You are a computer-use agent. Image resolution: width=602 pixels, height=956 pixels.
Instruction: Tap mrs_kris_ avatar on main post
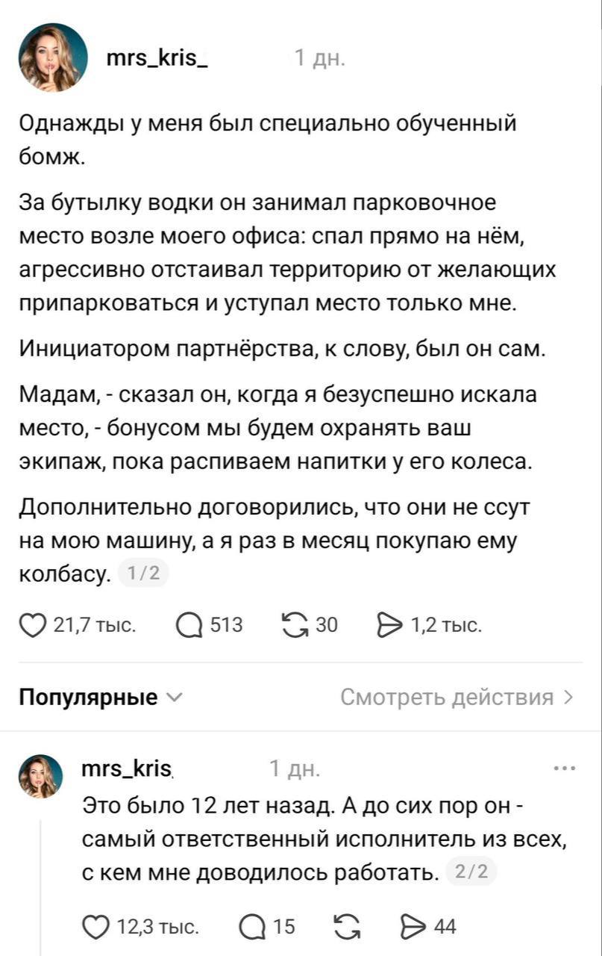[x=54, y=57]
